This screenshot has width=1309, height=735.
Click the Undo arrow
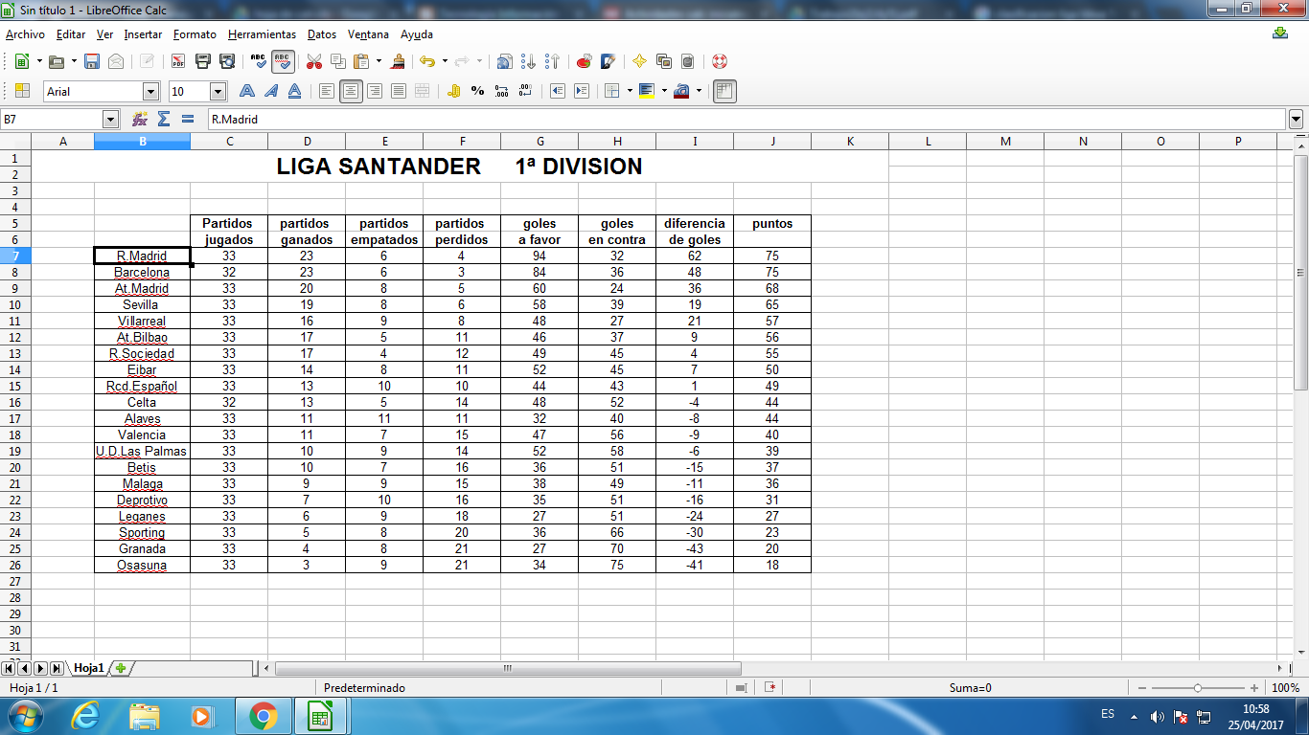tap(427, 61)
